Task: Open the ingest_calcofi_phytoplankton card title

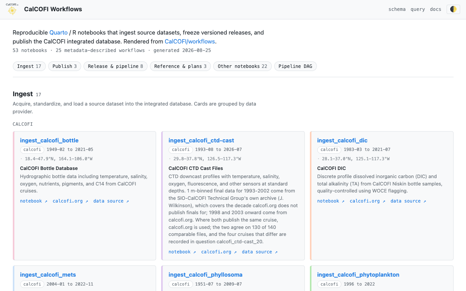Action: coord(358,275)
